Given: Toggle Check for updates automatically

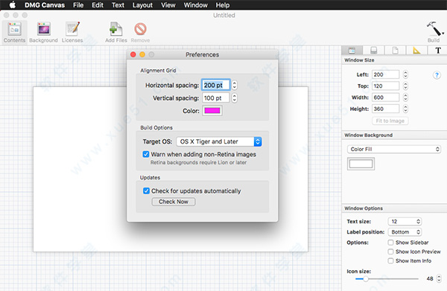Looking at the screenshot, I should click(x=146, y=191).
